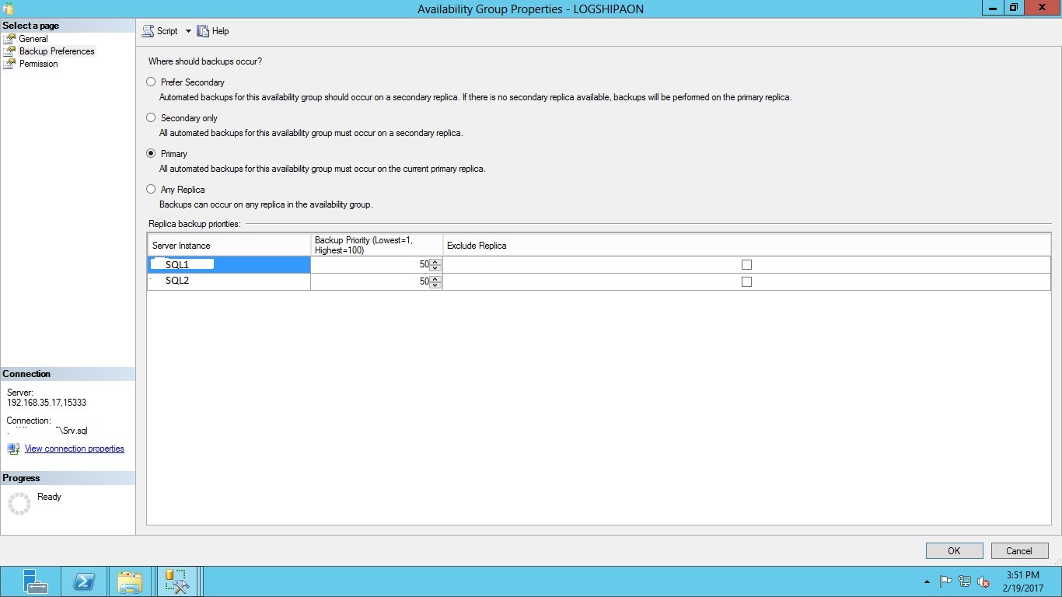Open Server Manager from the taskbar
This screenshot has width=1062, height=597.
(x=34, y=581)
